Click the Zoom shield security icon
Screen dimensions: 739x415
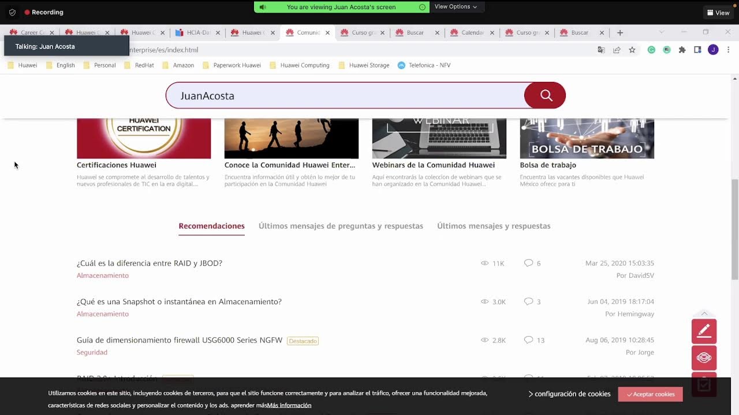12,12
